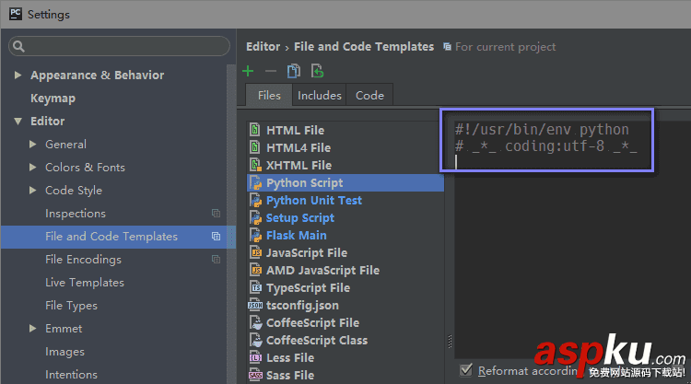Image resolution: width=691 pixels, height=384 pixels.
Task: Click the remove template minus icon
Action: pos(271,71)
